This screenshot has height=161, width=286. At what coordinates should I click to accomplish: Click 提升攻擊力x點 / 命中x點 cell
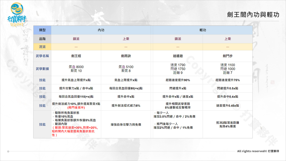(76, 88)
